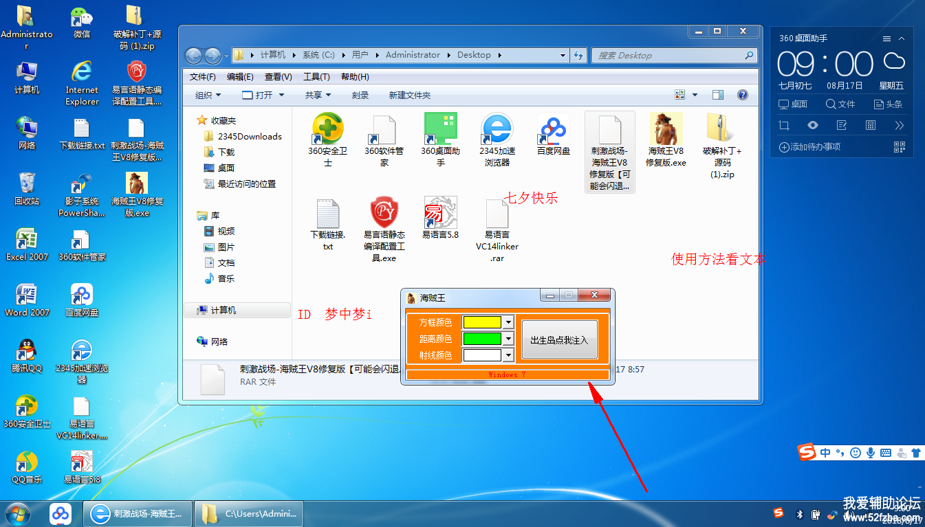Click the screenshot crop icon in 360桌面助手
Image resolution: width=925 pixels, height=527 pixels.
[x=784, y=125]
